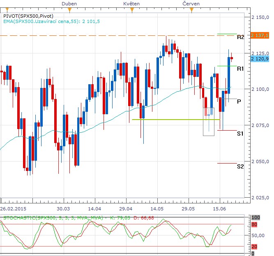
Task: Select the P pivot point label
Action: click(239, 101)
